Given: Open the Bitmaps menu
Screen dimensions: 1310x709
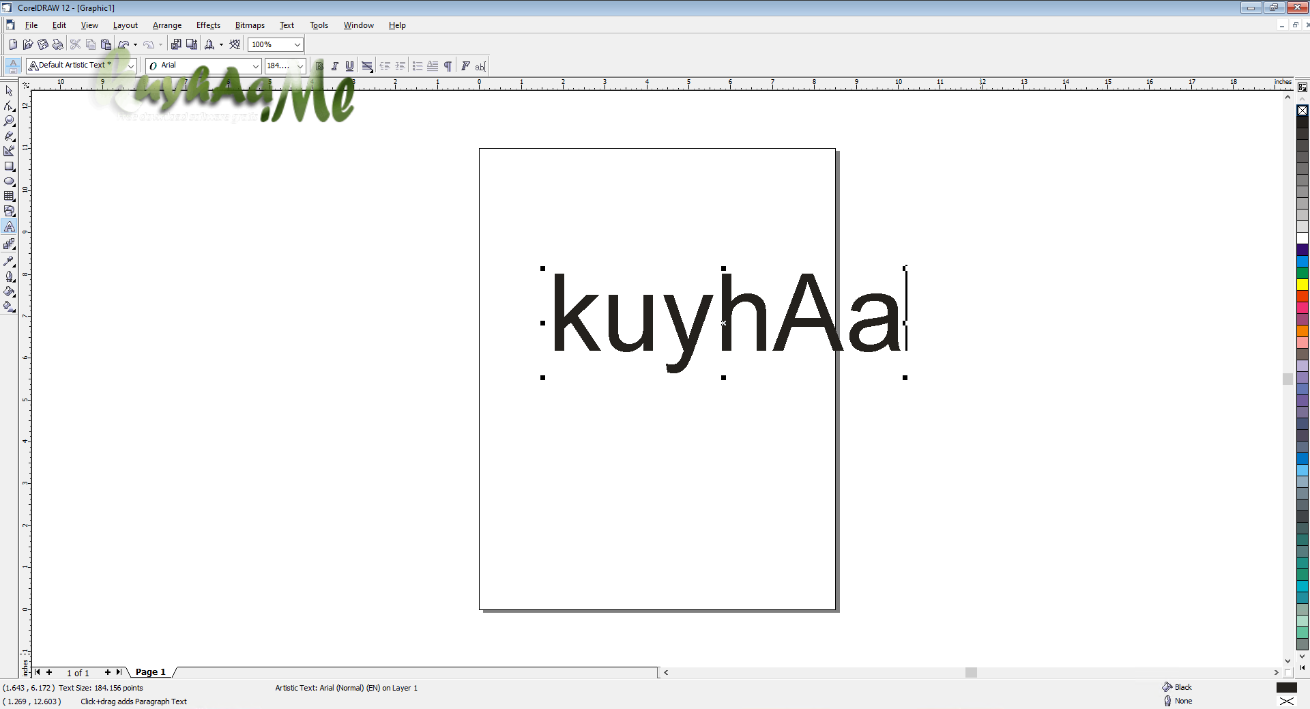Looking at the screenshot, I should [250, 25].
